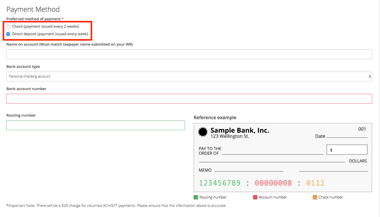The height and width of the screenshot is (217, 380).
Task: Click the Bank account type label
Action: pyautogui.click(x=23, y=66)
